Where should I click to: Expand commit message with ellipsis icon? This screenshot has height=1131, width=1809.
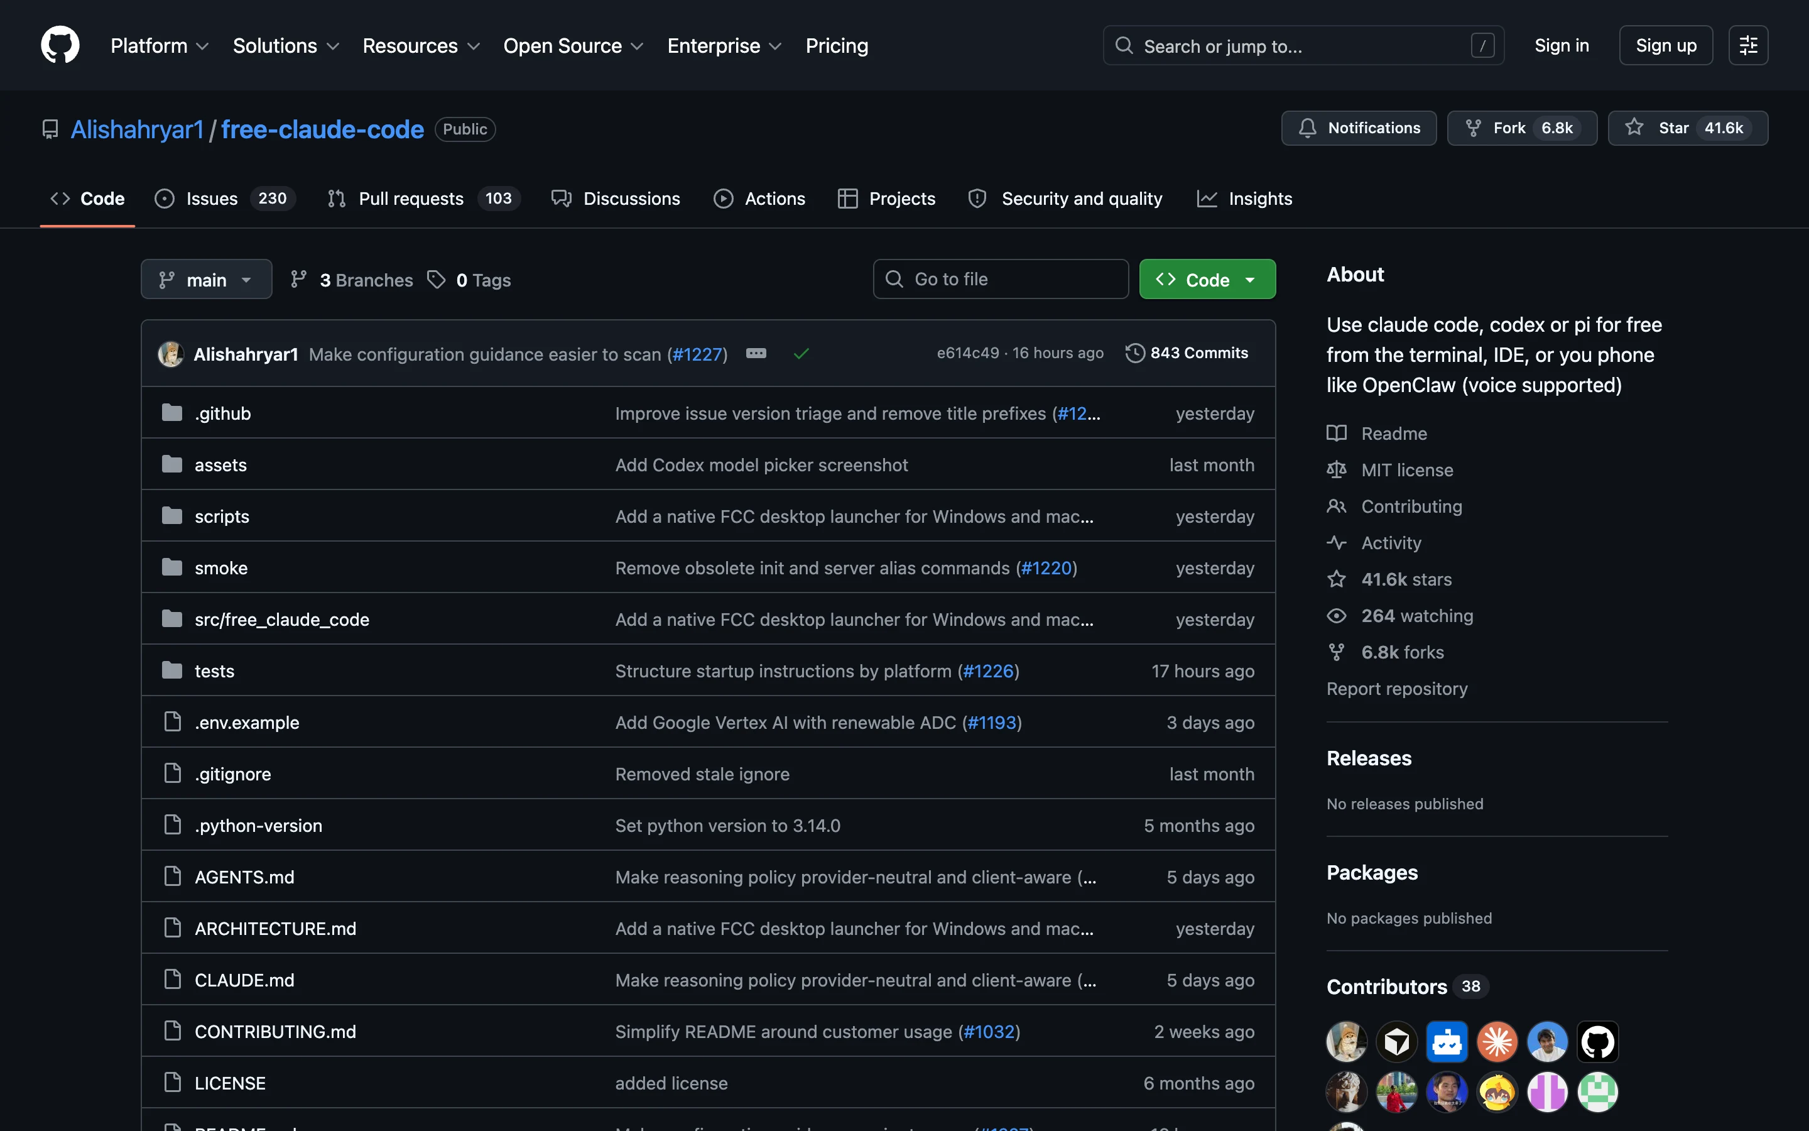[x=756, y=353]
